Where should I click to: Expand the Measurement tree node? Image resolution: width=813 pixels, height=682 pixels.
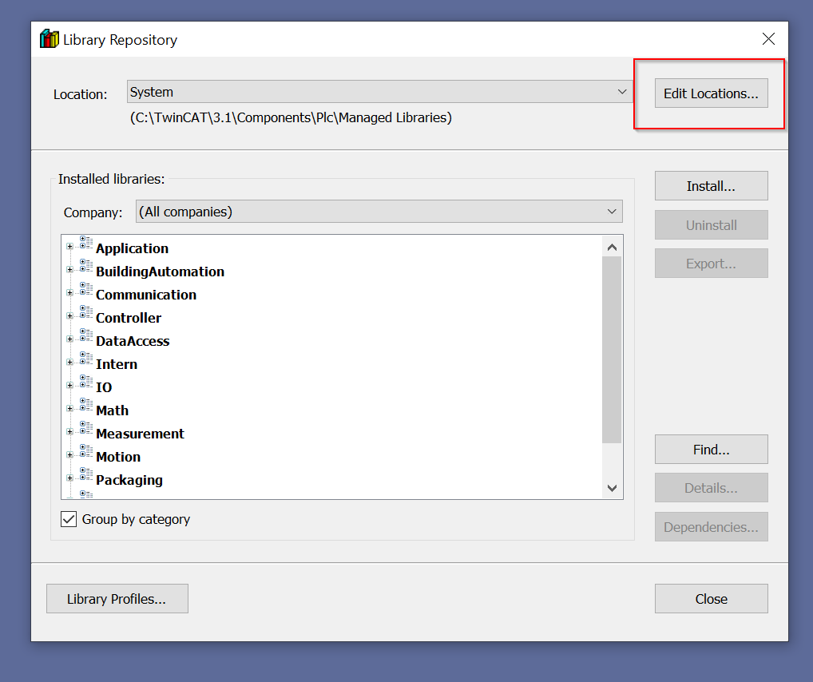[70, 432]
